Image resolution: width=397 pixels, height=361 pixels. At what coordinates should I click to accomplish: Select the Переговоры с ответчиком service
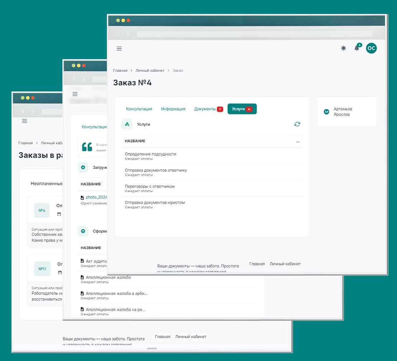point(150,186)
